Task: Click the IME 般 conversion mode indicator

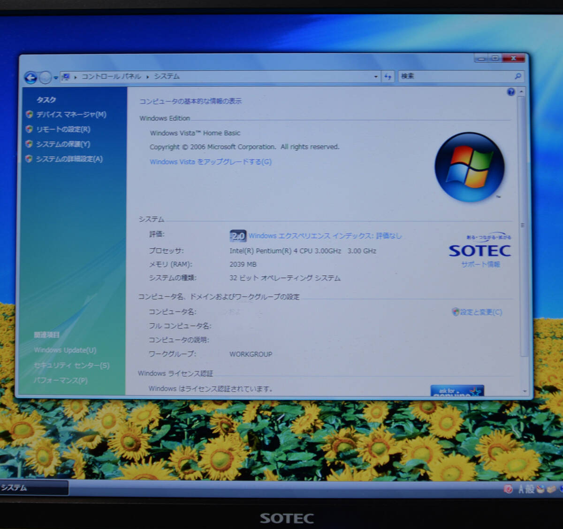Action: click(x=530, y=489)
